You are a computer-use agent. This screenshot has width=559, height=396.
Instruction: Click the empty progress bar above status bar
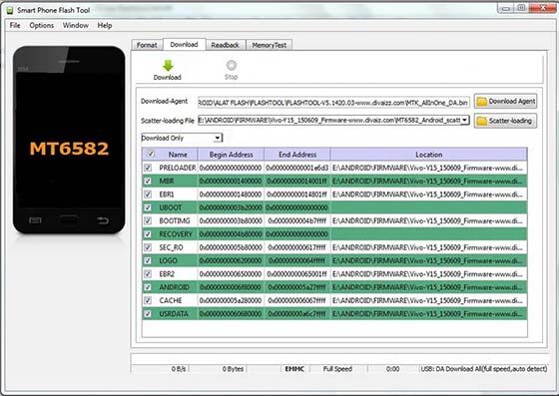339,359
